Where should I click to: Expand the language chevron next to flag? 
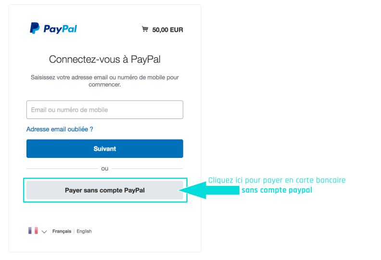[44, 232]
